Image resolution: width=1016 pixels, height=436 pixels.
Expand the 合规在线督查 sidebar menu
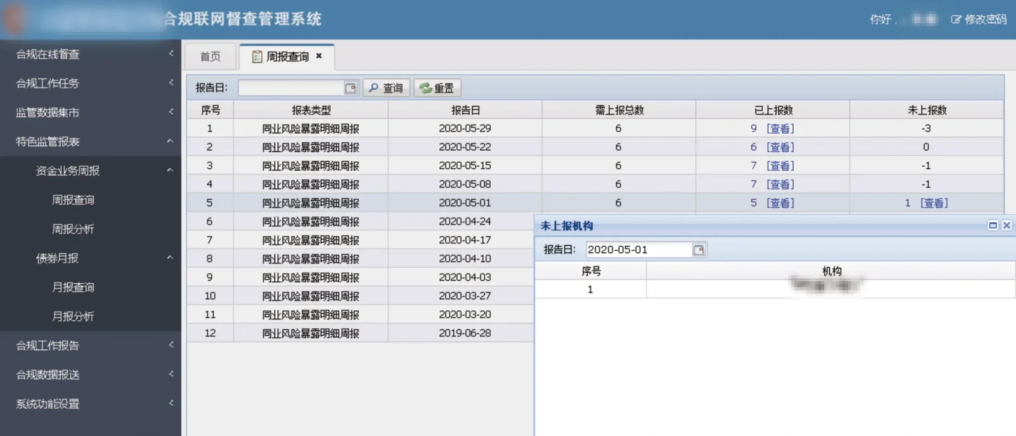point(90,54)
